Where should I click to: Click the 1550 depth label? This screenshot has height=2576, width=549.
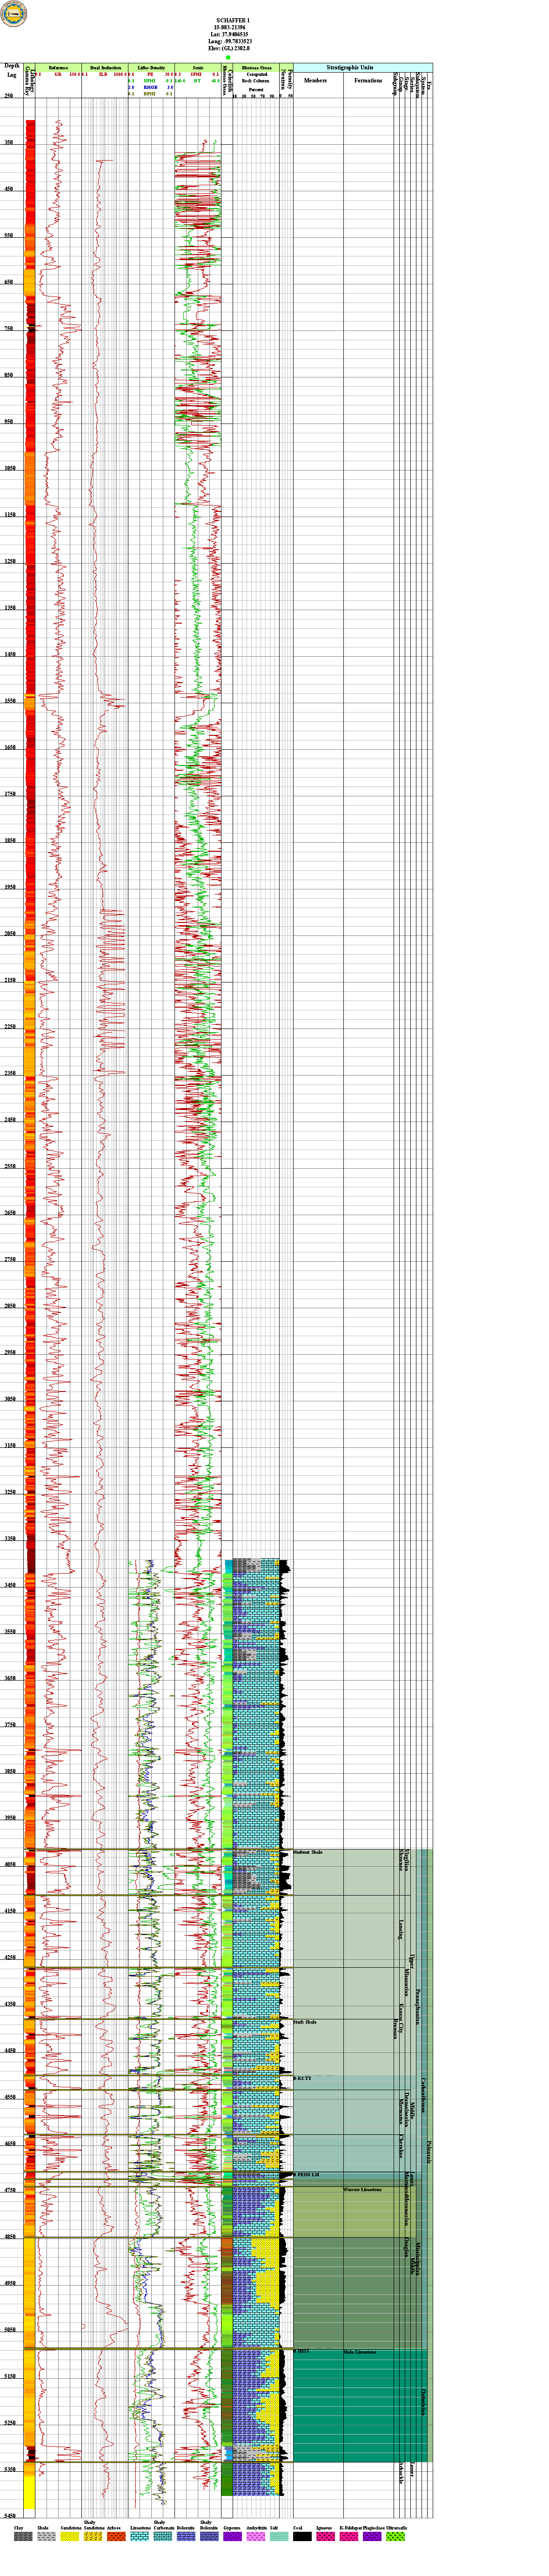(x=10, y=701)
